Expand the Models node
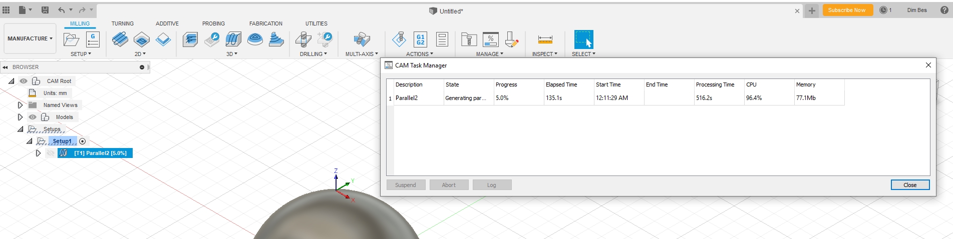The width and height of the screenshot is (953, 239). [x=20, y=117]
